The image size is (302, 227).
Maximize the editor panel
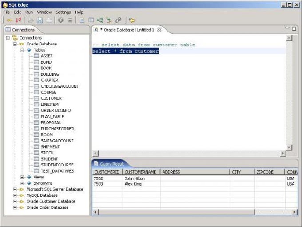294,28
